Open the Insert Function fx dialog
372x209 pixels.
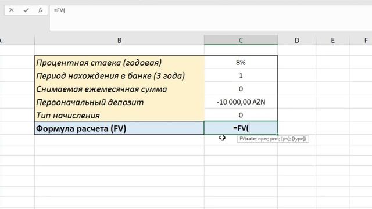click(40, 10)
